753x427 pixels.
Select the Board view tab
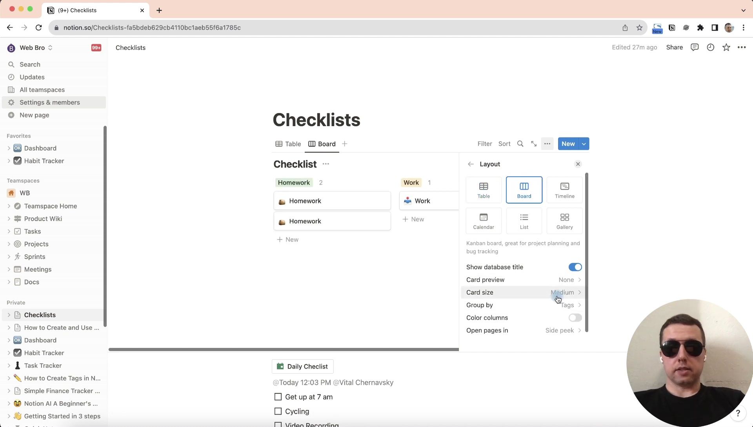[x=322, y=144]
